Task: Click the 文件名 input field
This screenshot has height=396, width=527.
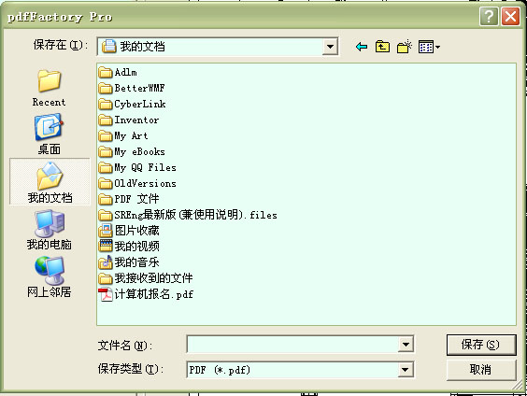Action: tap(292, 345)
